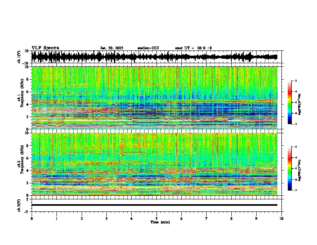Click the "station=OUI" header label

pyautogui.click(x=148, y=48)
